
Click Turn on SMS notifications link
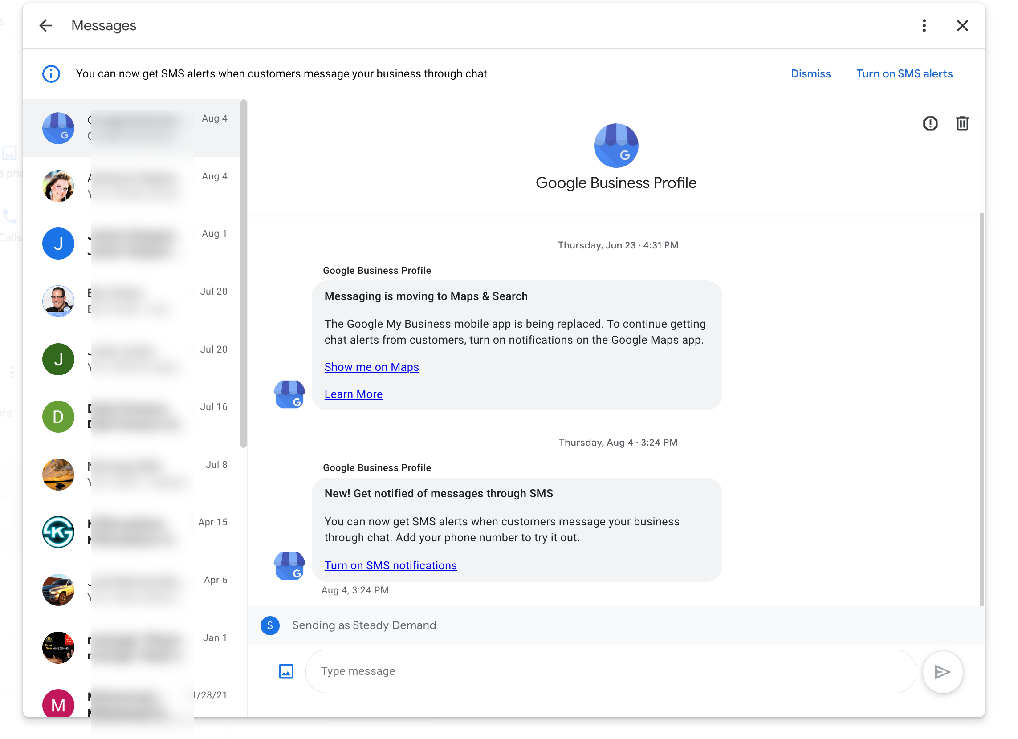point(390,565)
